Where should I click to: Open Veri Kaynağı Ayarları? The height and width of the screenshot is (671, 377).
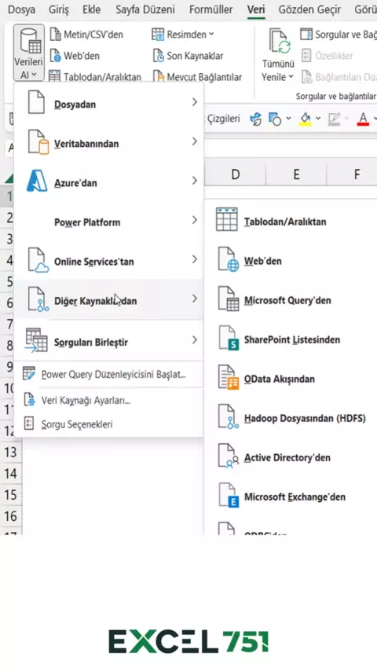[109, 400]
